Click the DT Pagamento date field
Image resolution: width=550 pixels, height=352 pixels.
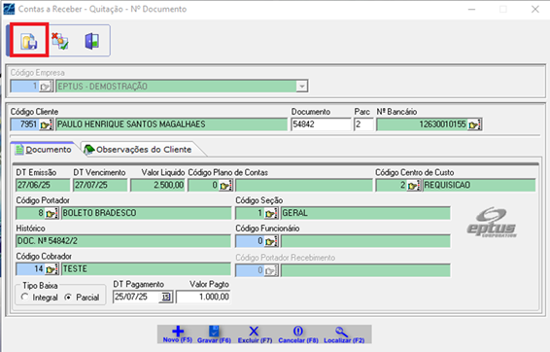pyautogui.click(x=137, y=297)
